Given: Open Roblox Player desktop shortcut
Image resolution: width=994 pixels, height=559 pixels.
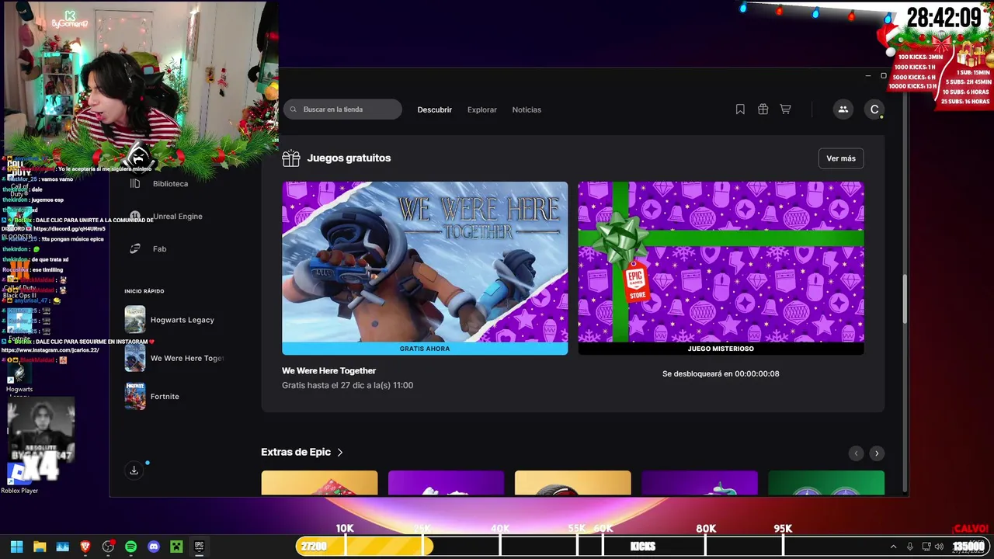Looking at the screenshot, I should pyautogui.click(x=19, y=477).
